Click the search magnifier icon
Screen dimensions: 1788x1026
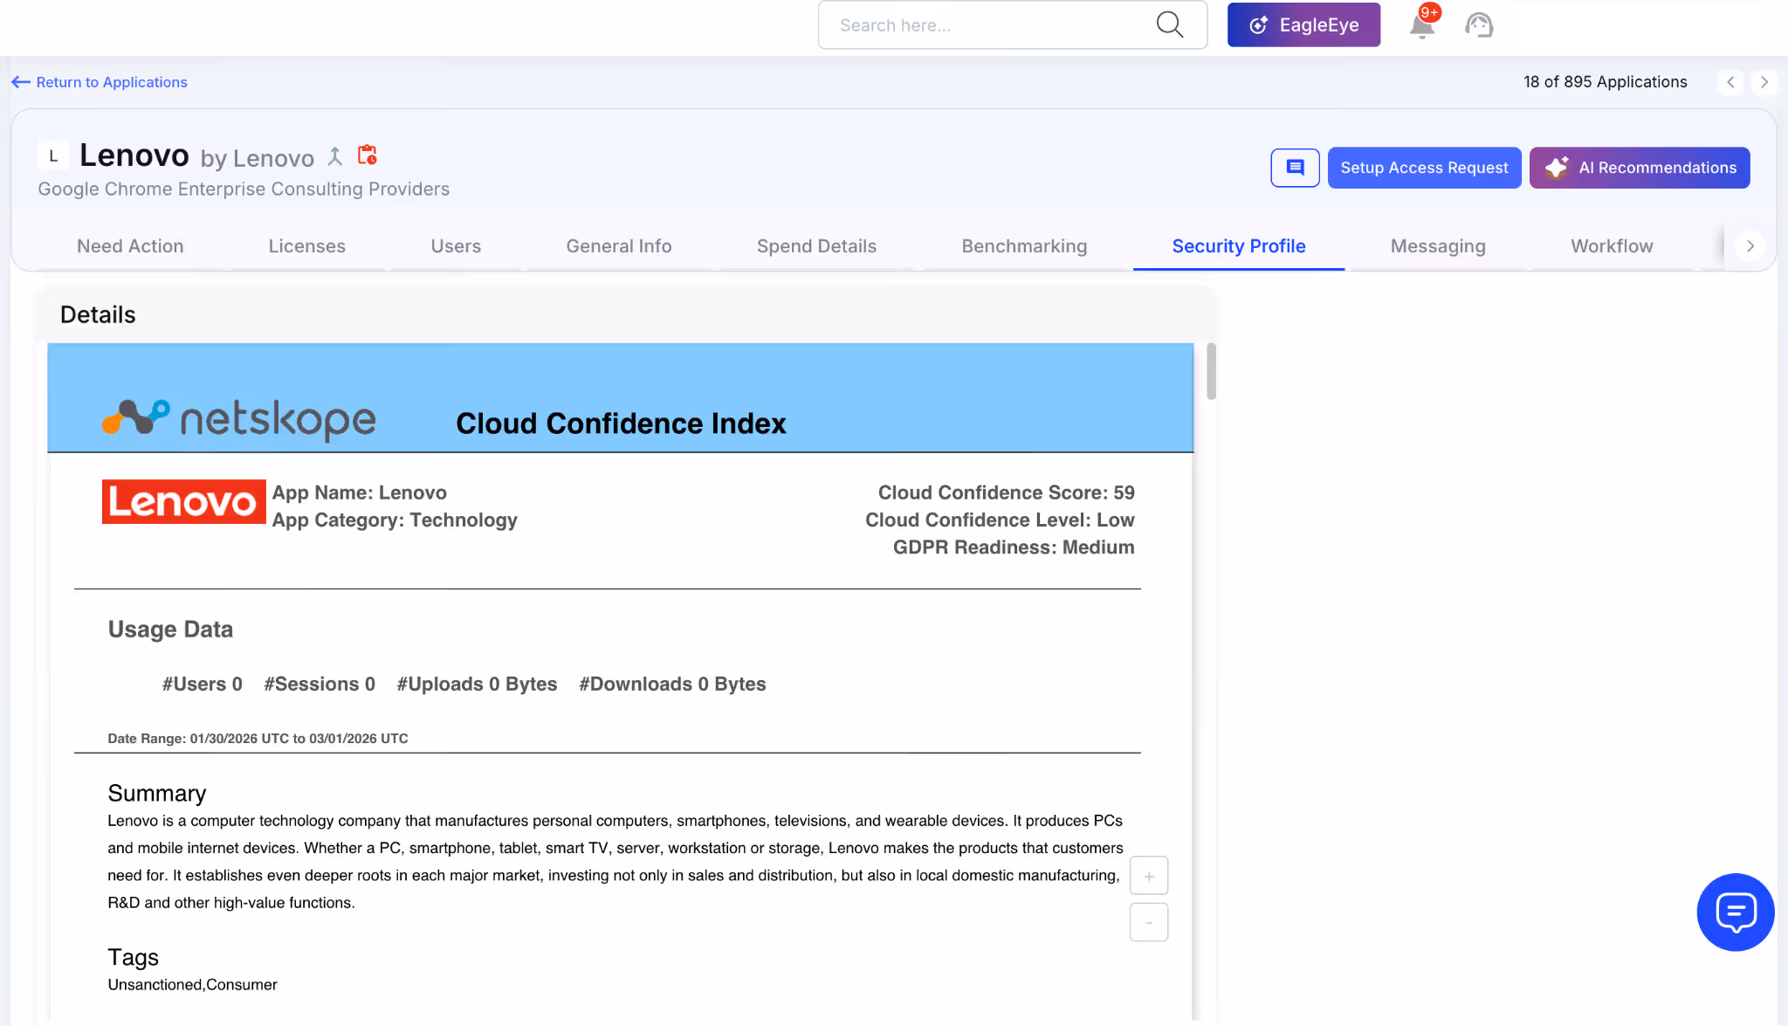click(x=1169, y=24)
